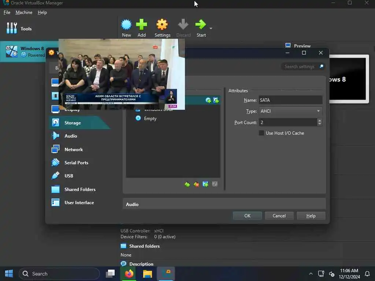375x281 pixels.
Task: Open Firefox from the taskbar
Action: pos(129,274)
